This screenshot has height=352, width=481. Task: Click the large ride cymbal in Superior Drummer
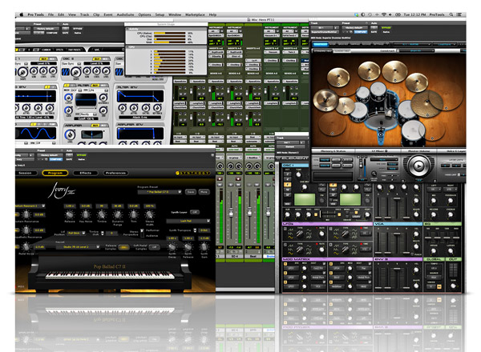tap(427, 104)
